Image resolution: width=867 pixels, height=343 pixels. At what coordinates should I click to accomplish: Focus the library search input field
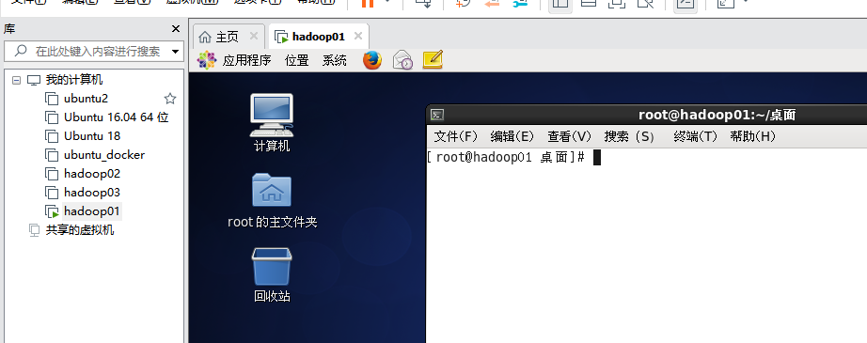coord(94,52)
